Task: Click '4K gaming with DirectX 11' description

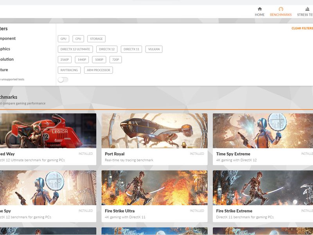Action: (x=125, y=217)
